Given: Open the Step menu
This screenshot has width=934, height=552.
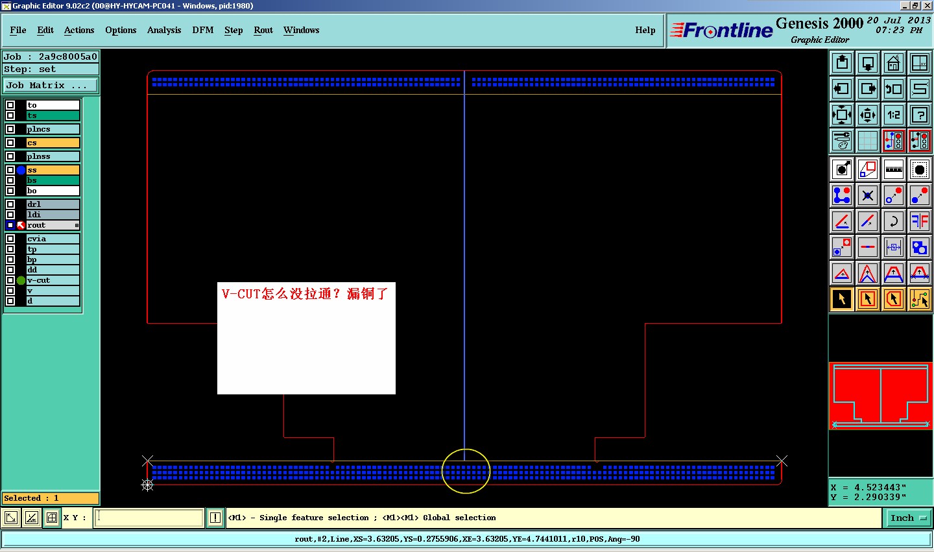Looking at the screenshot, I should (233, 30).
